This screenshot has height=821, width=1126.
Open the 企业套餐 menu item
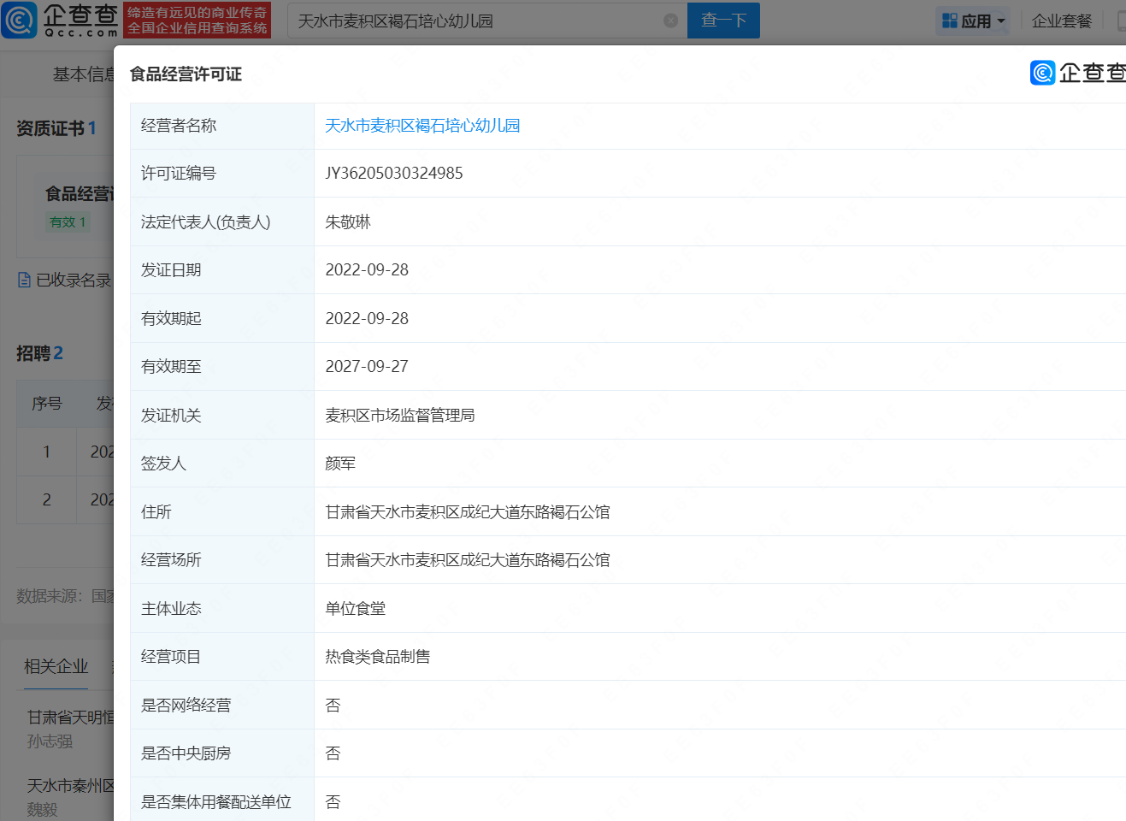tap(1062, 21)
